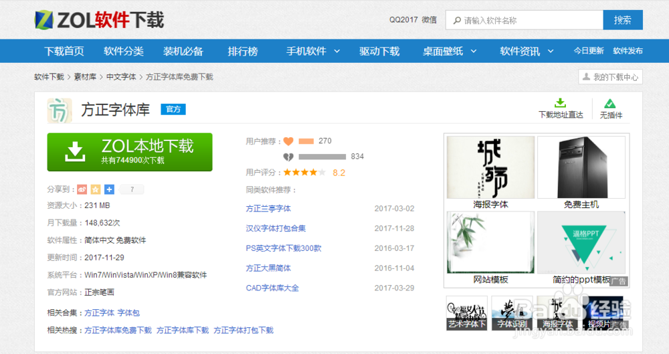669x354 pixels.
Task: Open the 下载首页 nav item
Action: [x=64, y=52]
